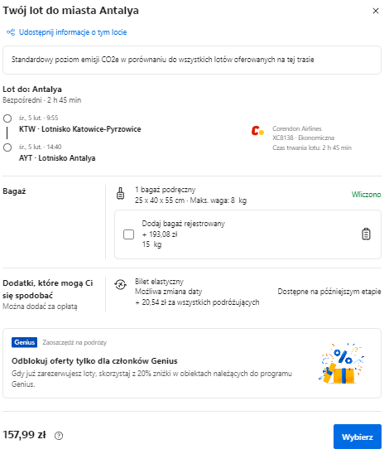Click the KTW departure circle marker
Screen dimensions: 389x454
coord(7,118)
